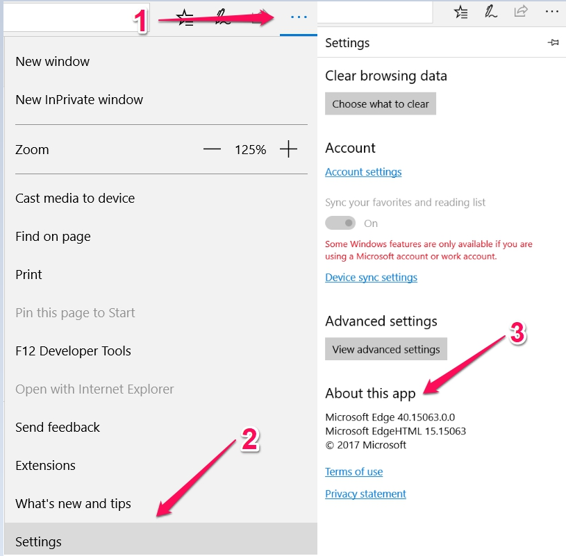Click the address bar in Settings window
Viewport: 566px width, 556px height.
click(375, 12)
